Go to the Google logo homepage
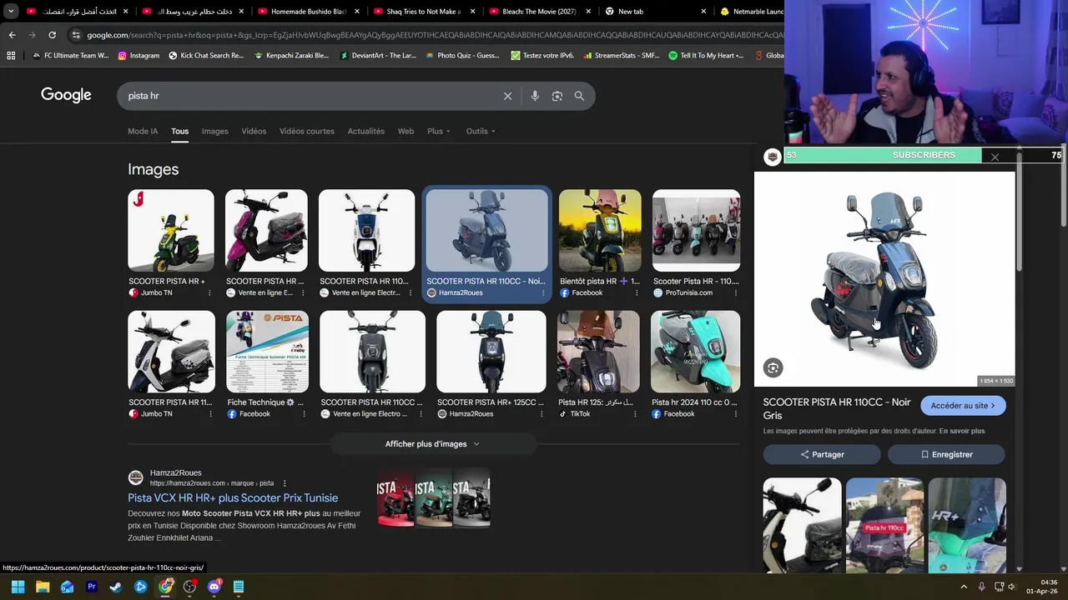The height and width of the screenshot is (600, 1068). point(66,95)
